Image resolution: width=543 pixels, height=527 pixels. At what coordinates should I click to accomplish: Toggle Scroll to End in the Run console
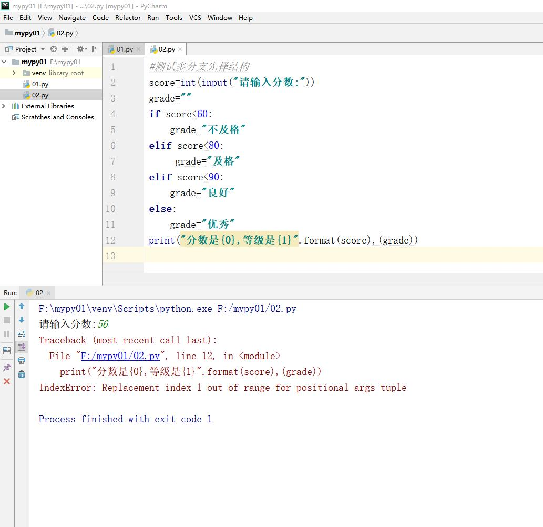[x=22, y=347]
